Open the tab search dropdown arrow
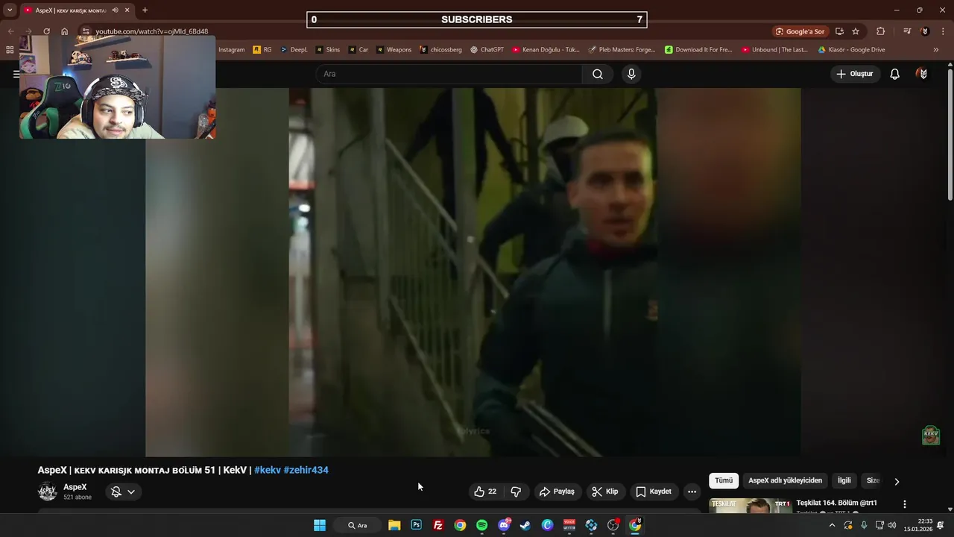Image resolution: width=954 pixels, height=537 pixels. coord(10,10)
